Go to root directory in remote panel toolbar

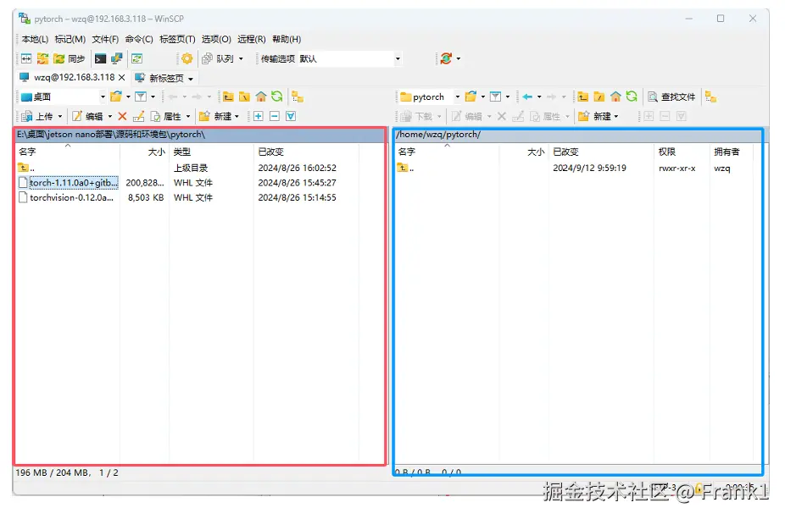click(598, 97)
